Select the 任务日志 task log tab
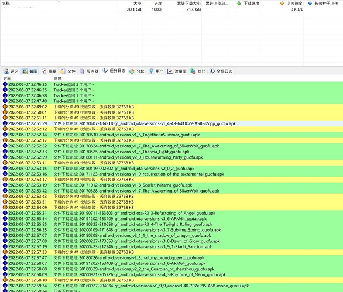 (x=114, y=71)
